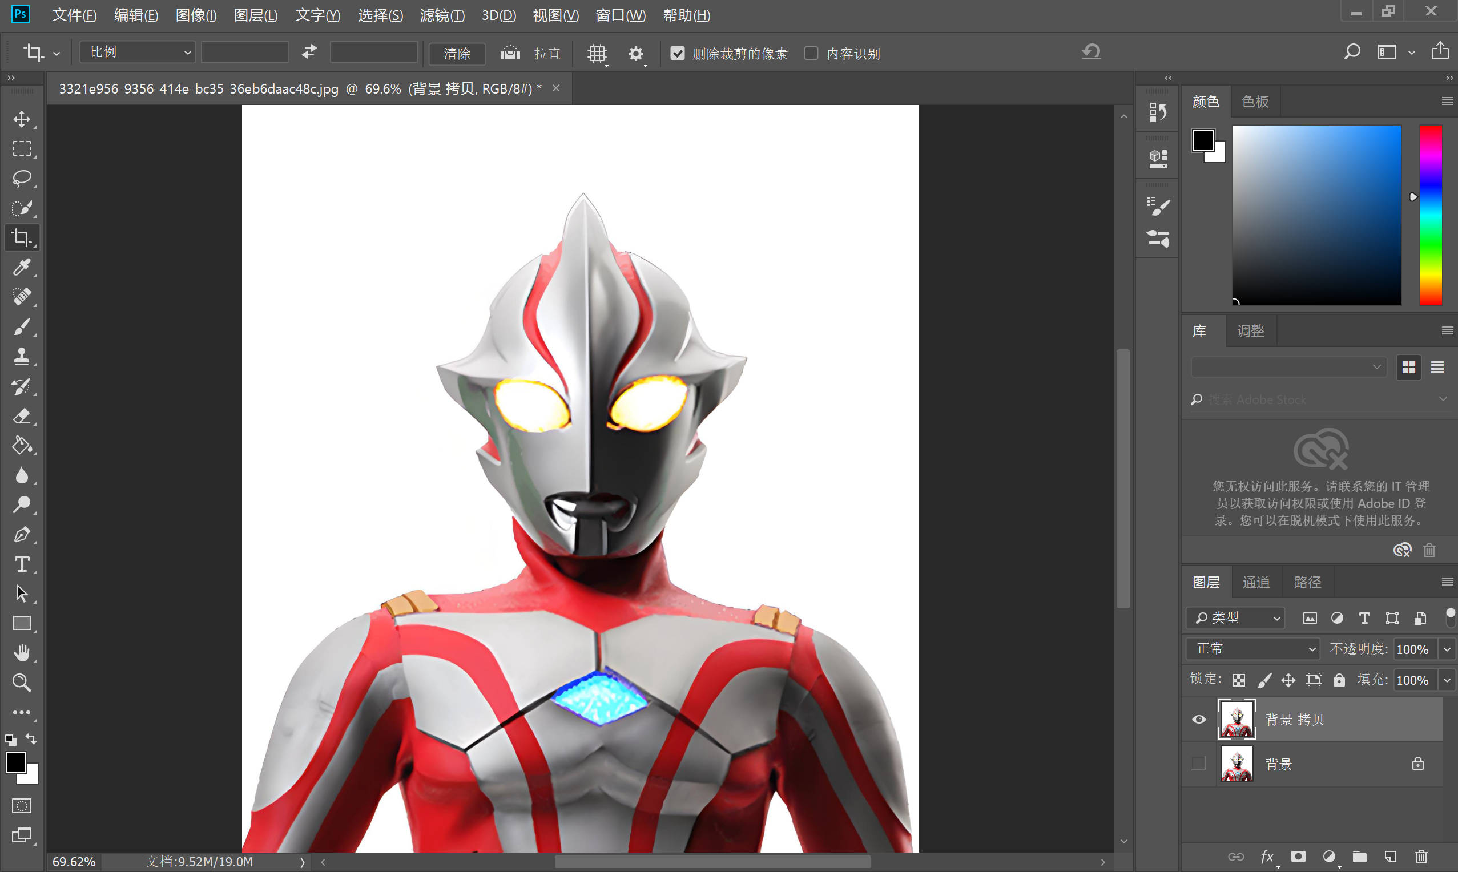Select the Eraser tool
Image resolution: width=1458 pixels, height=872 pixels.
[x=22, y=415]
